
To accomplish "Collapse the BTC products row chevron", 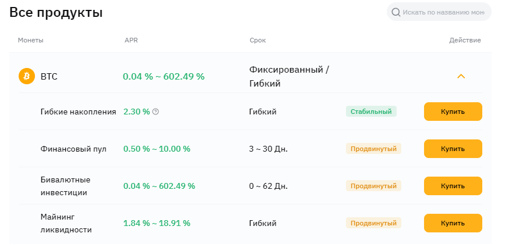I will click(461, 76).
